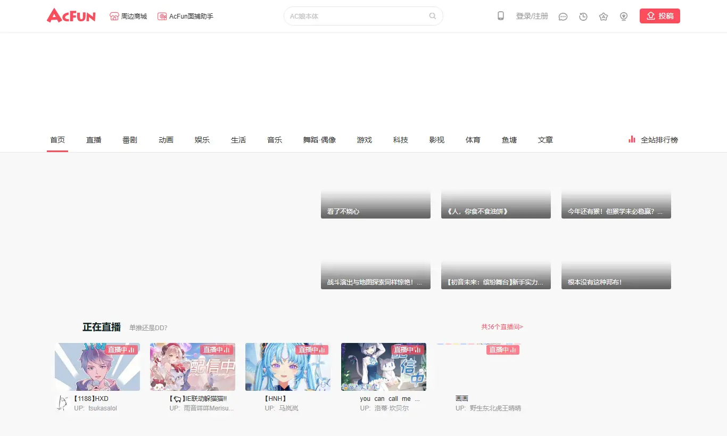Open the messages chat bubble icon
The image size is (727, 436).
pos(563,16)
